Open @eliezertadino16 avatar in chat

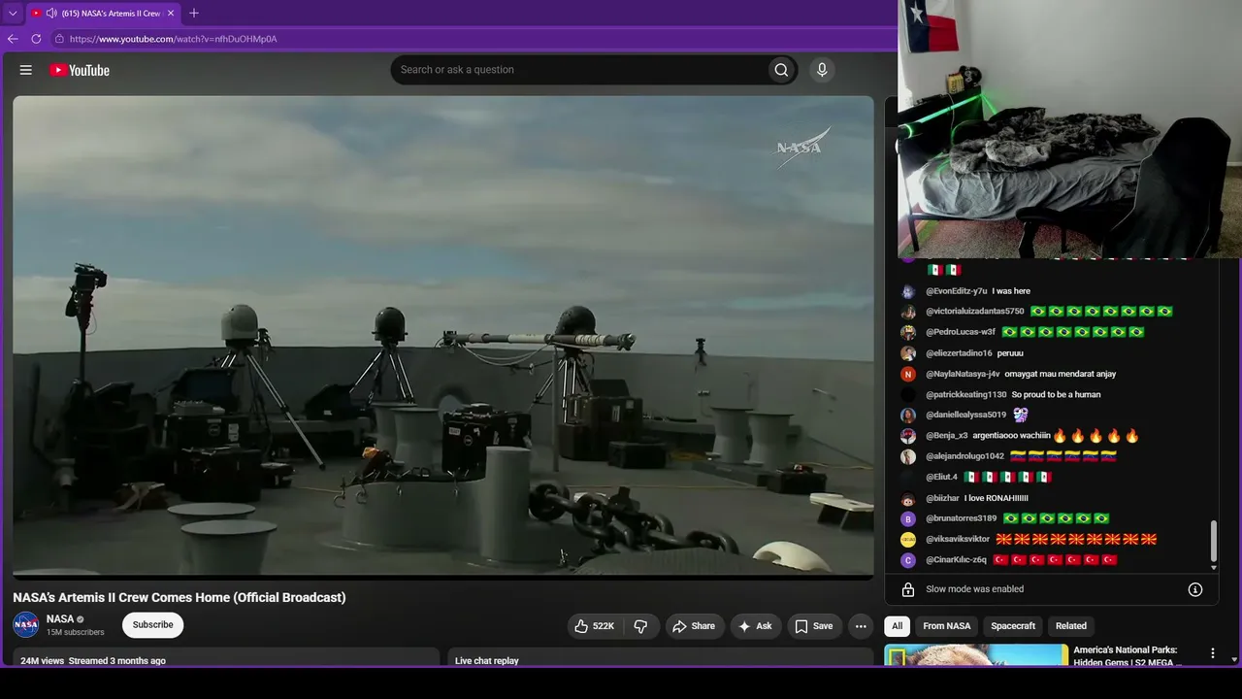pyautogui.click(x=908, y=353)
